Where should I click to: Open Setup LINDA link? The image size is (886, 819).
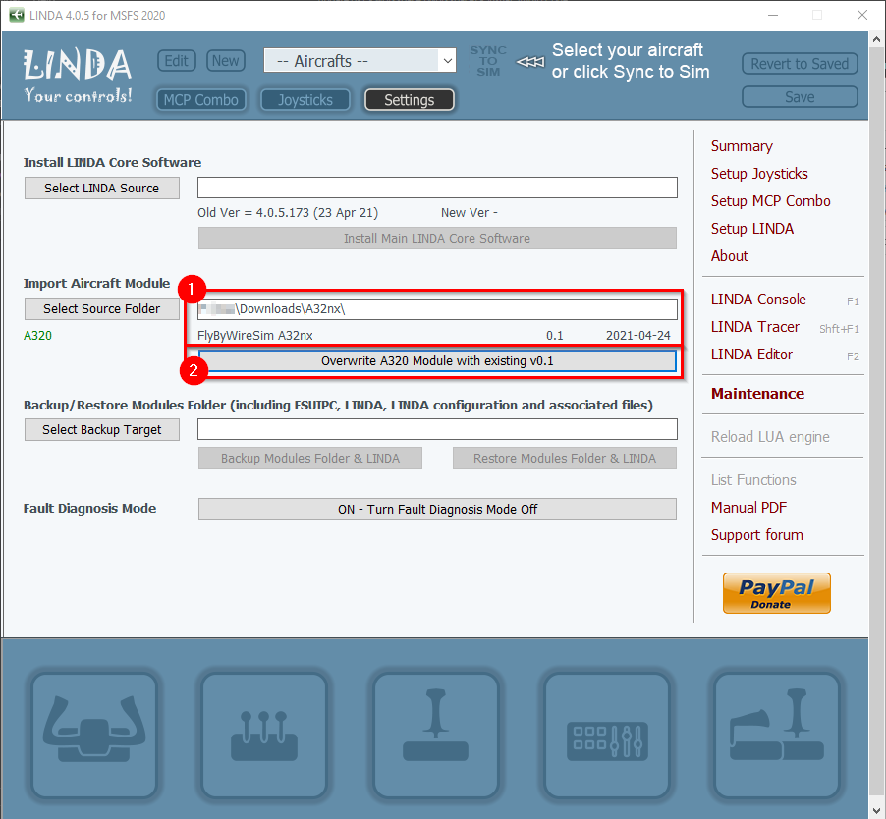[752, 229]
